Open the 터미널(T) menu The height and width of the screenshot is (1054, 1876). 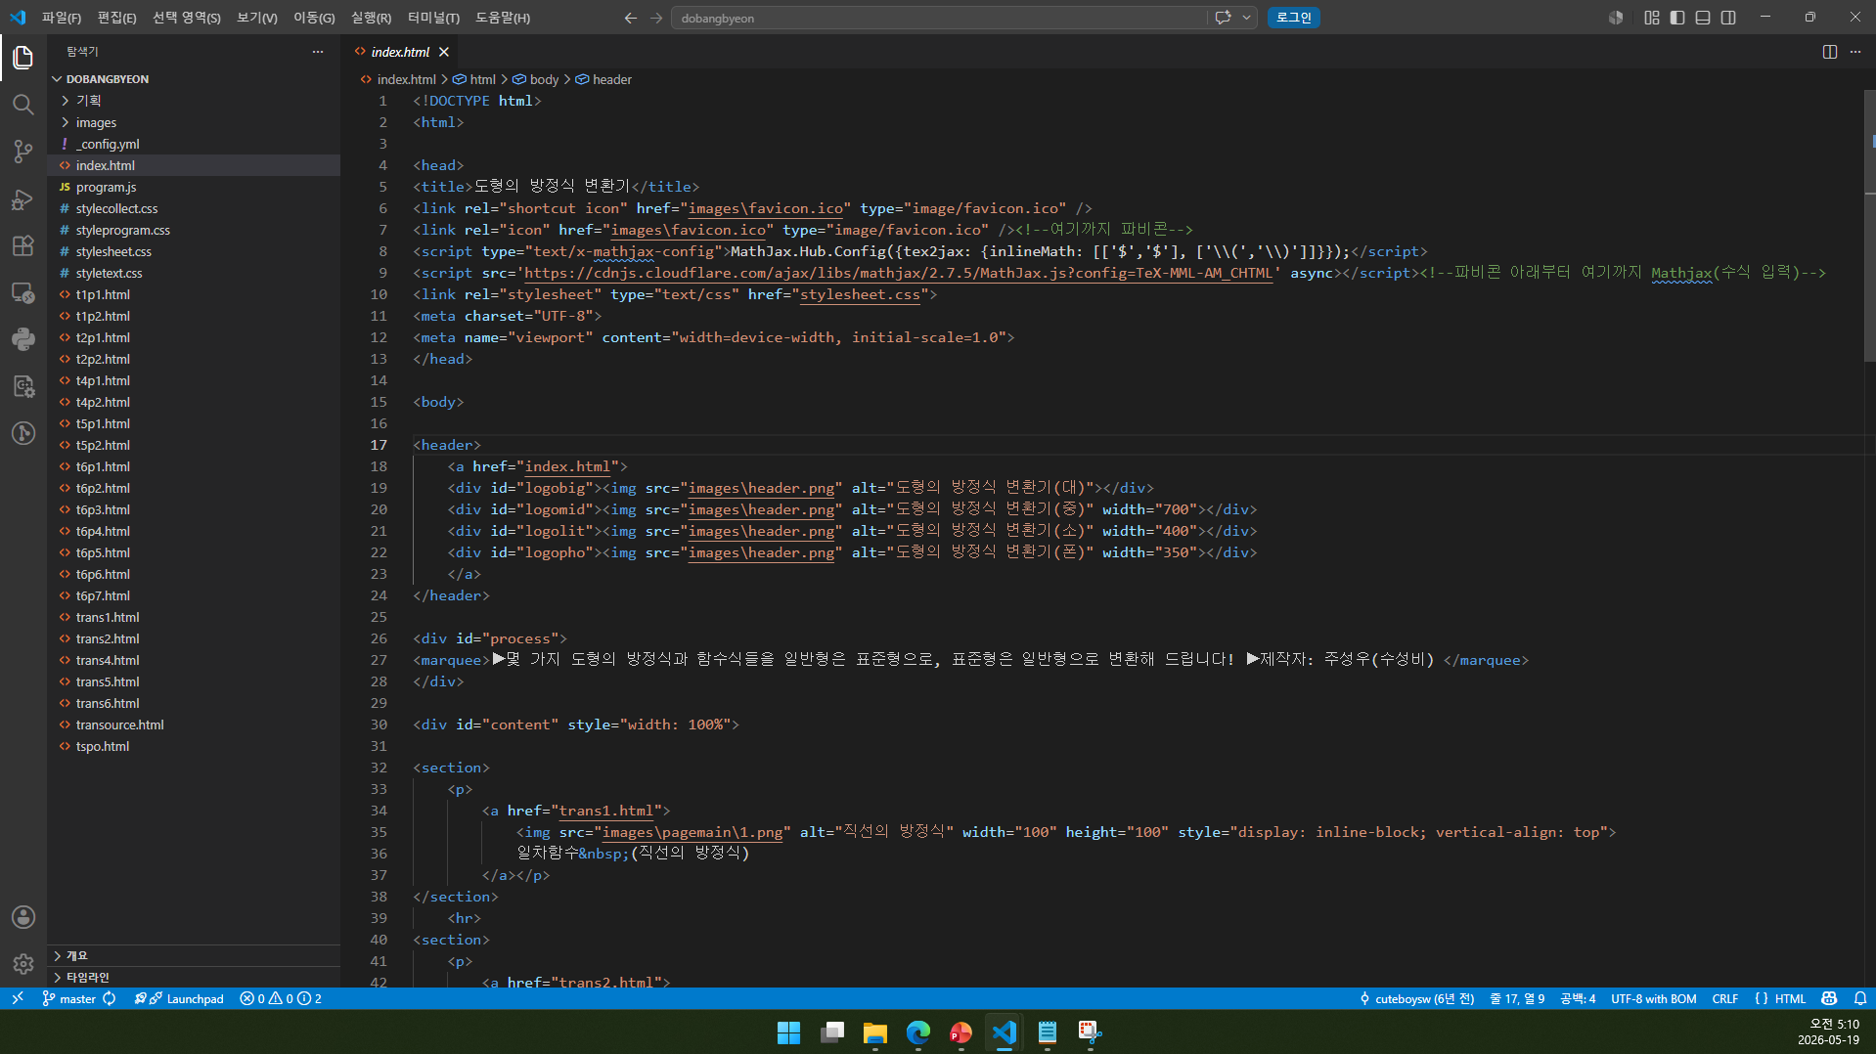click(x=432, y=18)
